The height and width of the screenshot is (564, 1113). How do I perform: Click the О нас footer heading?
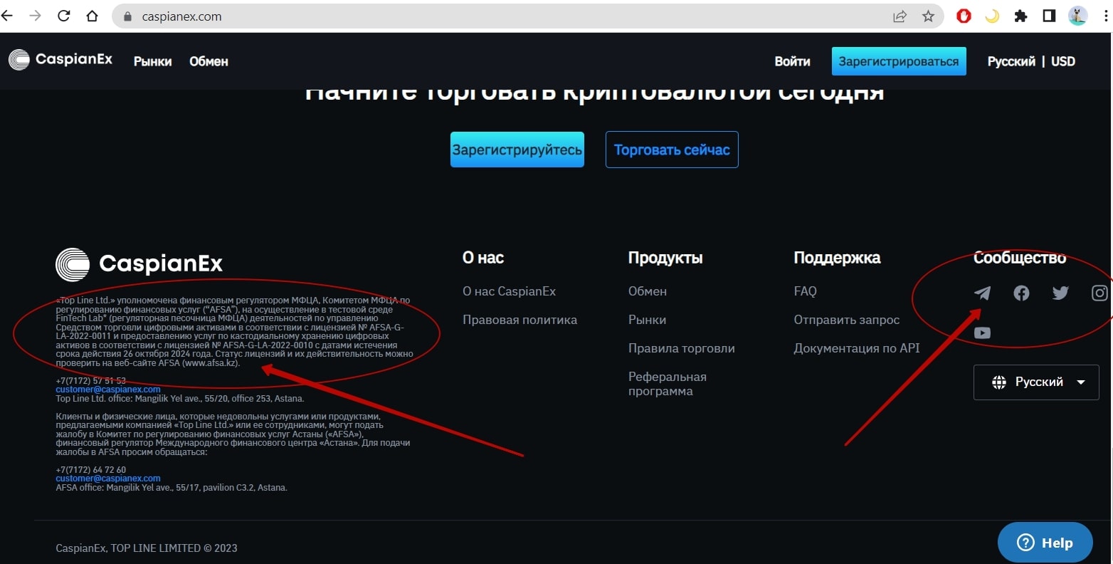483,258
